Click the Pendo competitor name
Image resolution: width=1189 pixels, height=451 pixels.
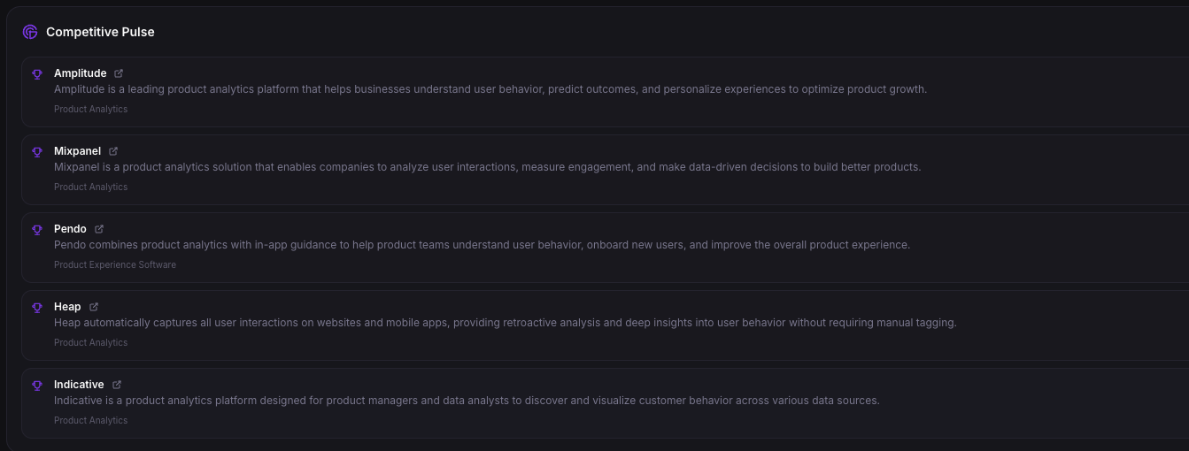click(70, 229)
